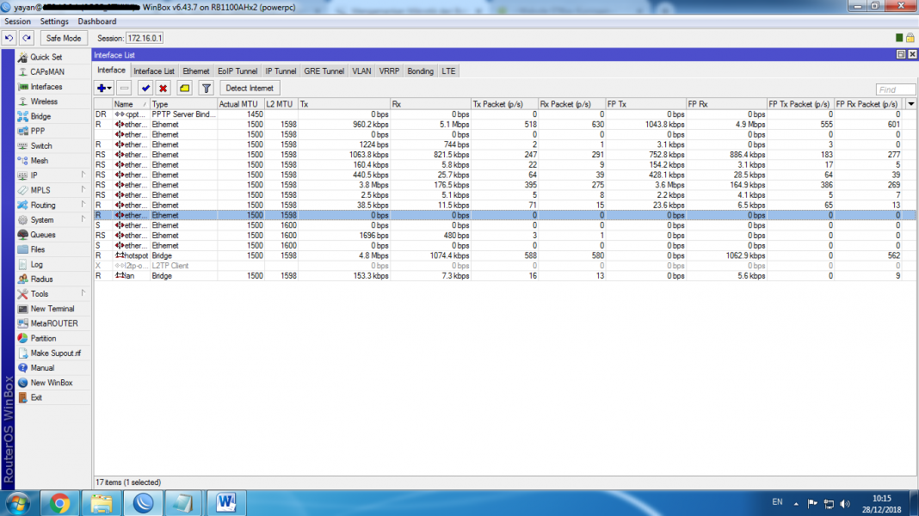Click Make Supout.rif in sidebar
This screenshot has width=919, height=516.
tap(56, 353)
